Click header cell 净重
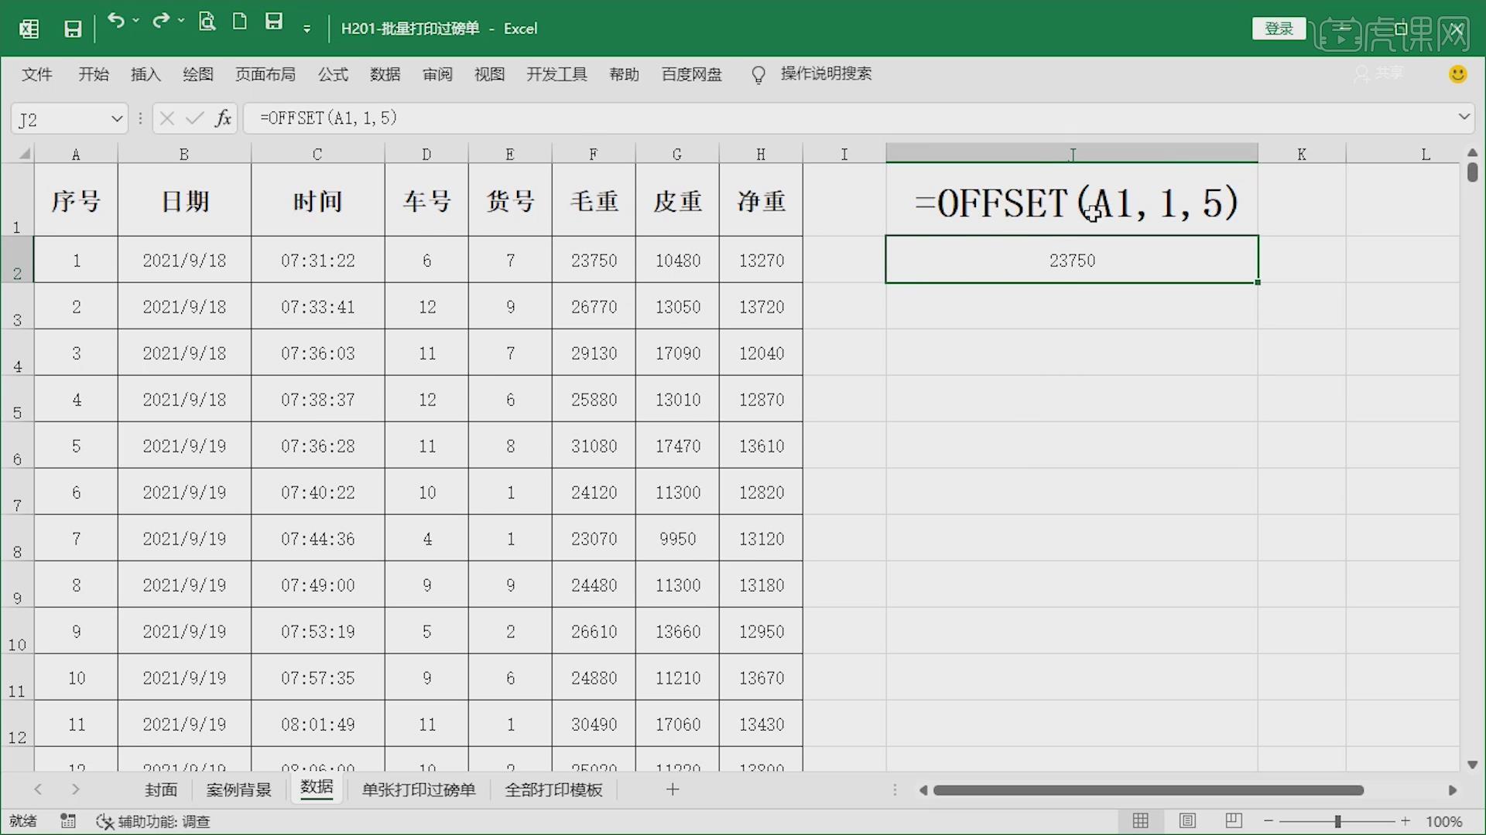 [761, 201]
